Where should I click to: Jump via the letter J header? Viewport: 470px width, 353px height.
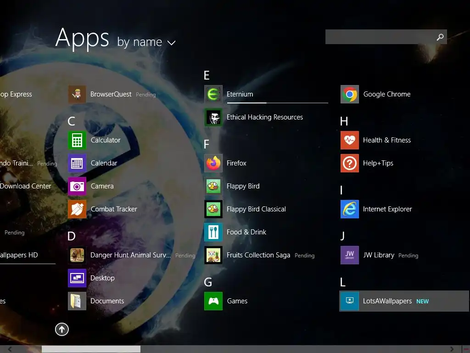(x=342, y=236)
